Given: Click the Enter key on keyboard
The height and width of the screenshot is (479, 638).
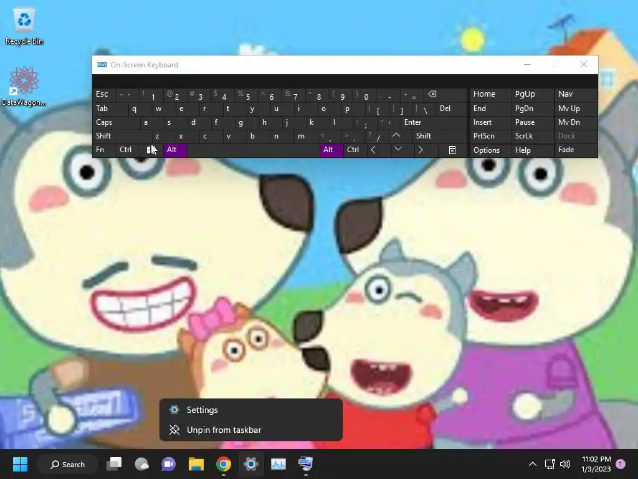Looking at the screenshot, I should pos(434,122).
